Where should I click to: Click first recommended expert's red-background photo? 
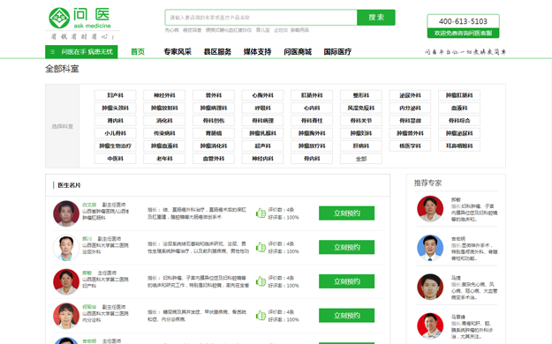tap(430, 208)
